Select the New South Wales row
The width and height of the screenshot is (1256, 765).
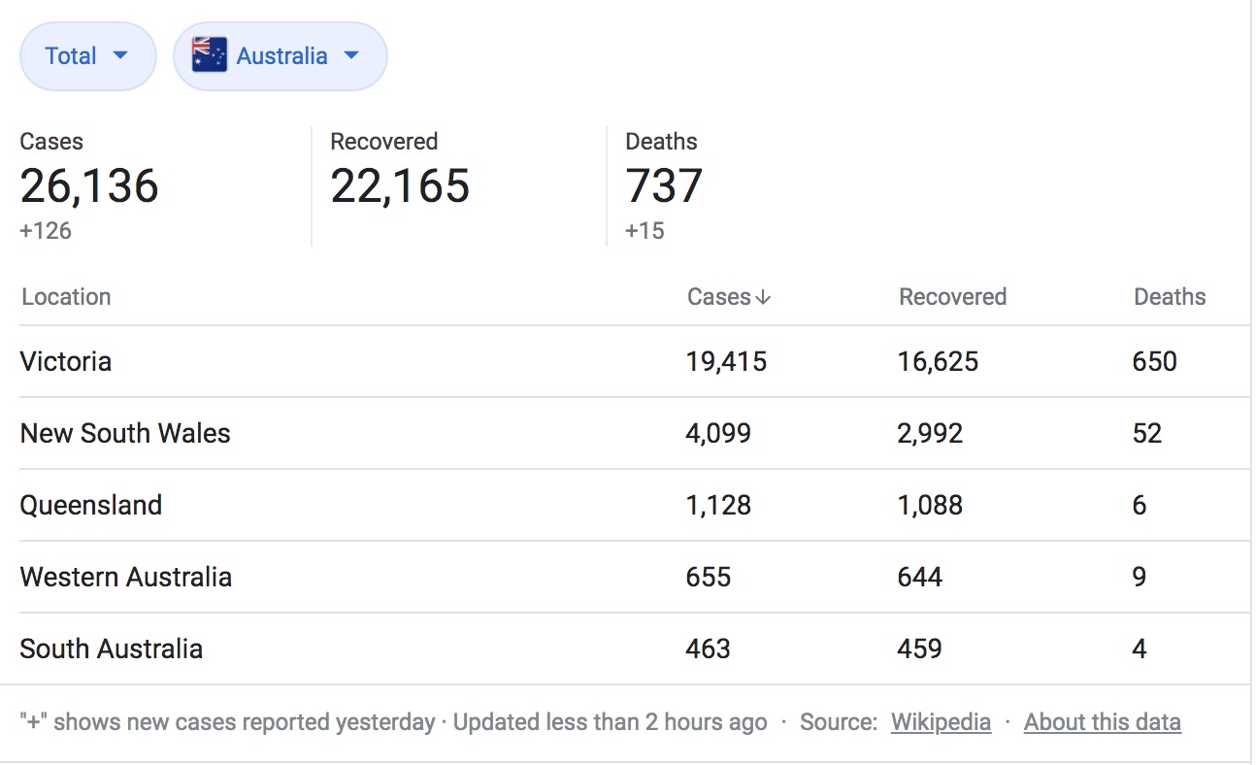click(125, 434)
